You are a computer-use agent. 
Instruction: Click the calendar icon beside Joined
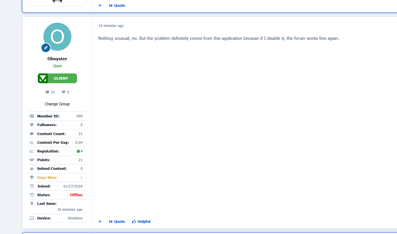32,186
